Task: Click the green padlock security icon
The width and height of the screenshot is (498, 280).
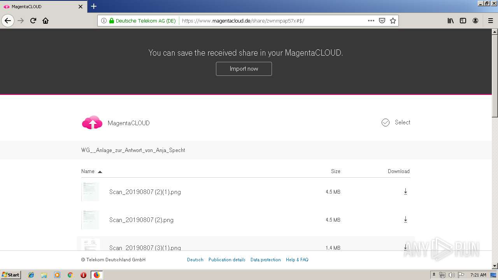Action: point(112,21)
